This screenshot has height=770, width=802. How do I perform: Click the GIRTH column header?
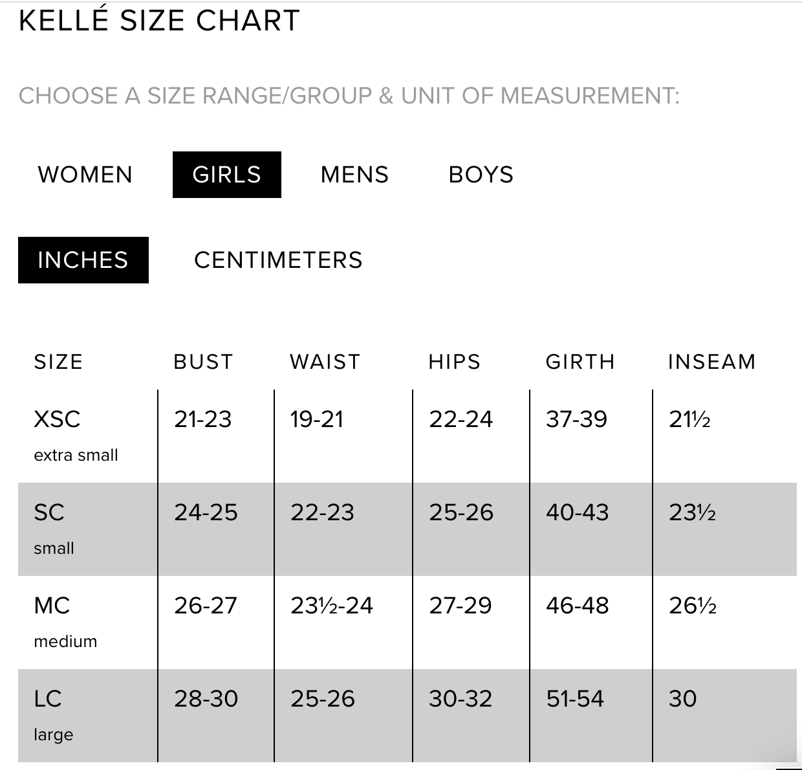click(x=580, y=362)
